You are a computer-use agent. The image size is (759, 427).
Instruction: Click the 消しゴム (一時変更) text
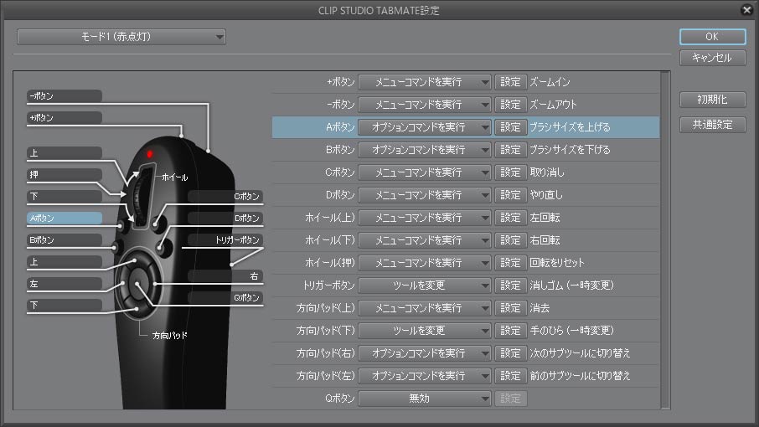coord(571,286)
